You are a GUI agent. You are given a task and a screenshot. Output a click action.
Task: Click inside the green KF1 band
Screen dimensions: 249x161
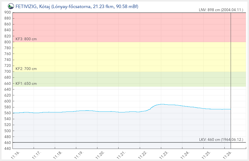(125, 79)
